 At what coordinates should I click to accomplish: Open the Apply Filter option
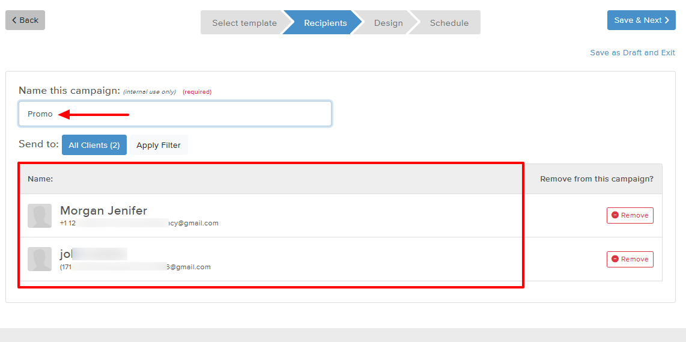point(159,145)
